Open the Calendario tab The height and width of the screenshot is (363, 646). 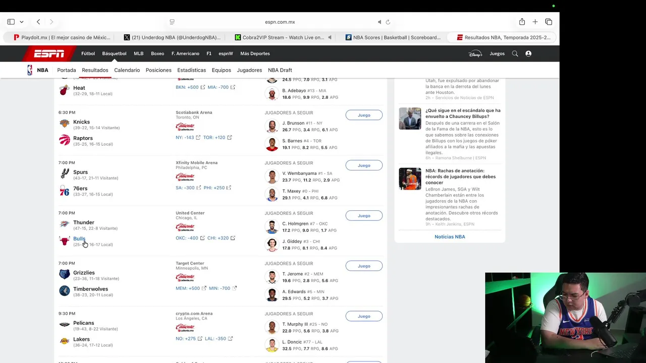127,70
